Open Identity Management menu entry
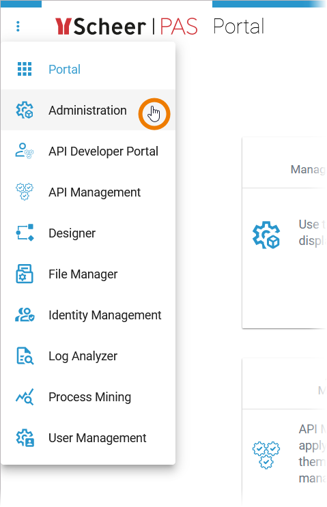This screenshot has width=327, height=507. (88, 315)
